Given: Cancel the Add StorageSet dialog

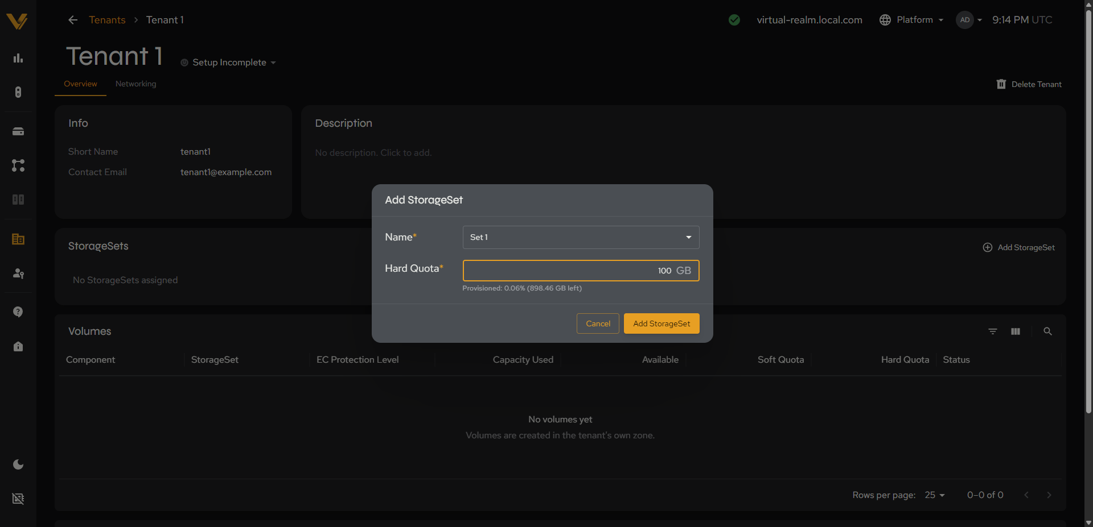Looking at the screenshot, I should [598, 323].
